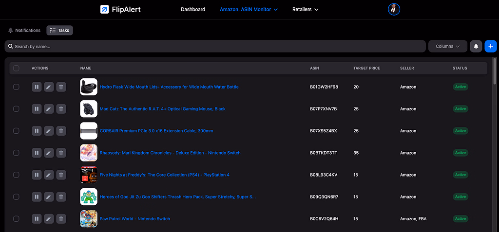Check the Rhapsody row checkbox
The width and height of the screenshot is (499, 232).
[16, 153]
